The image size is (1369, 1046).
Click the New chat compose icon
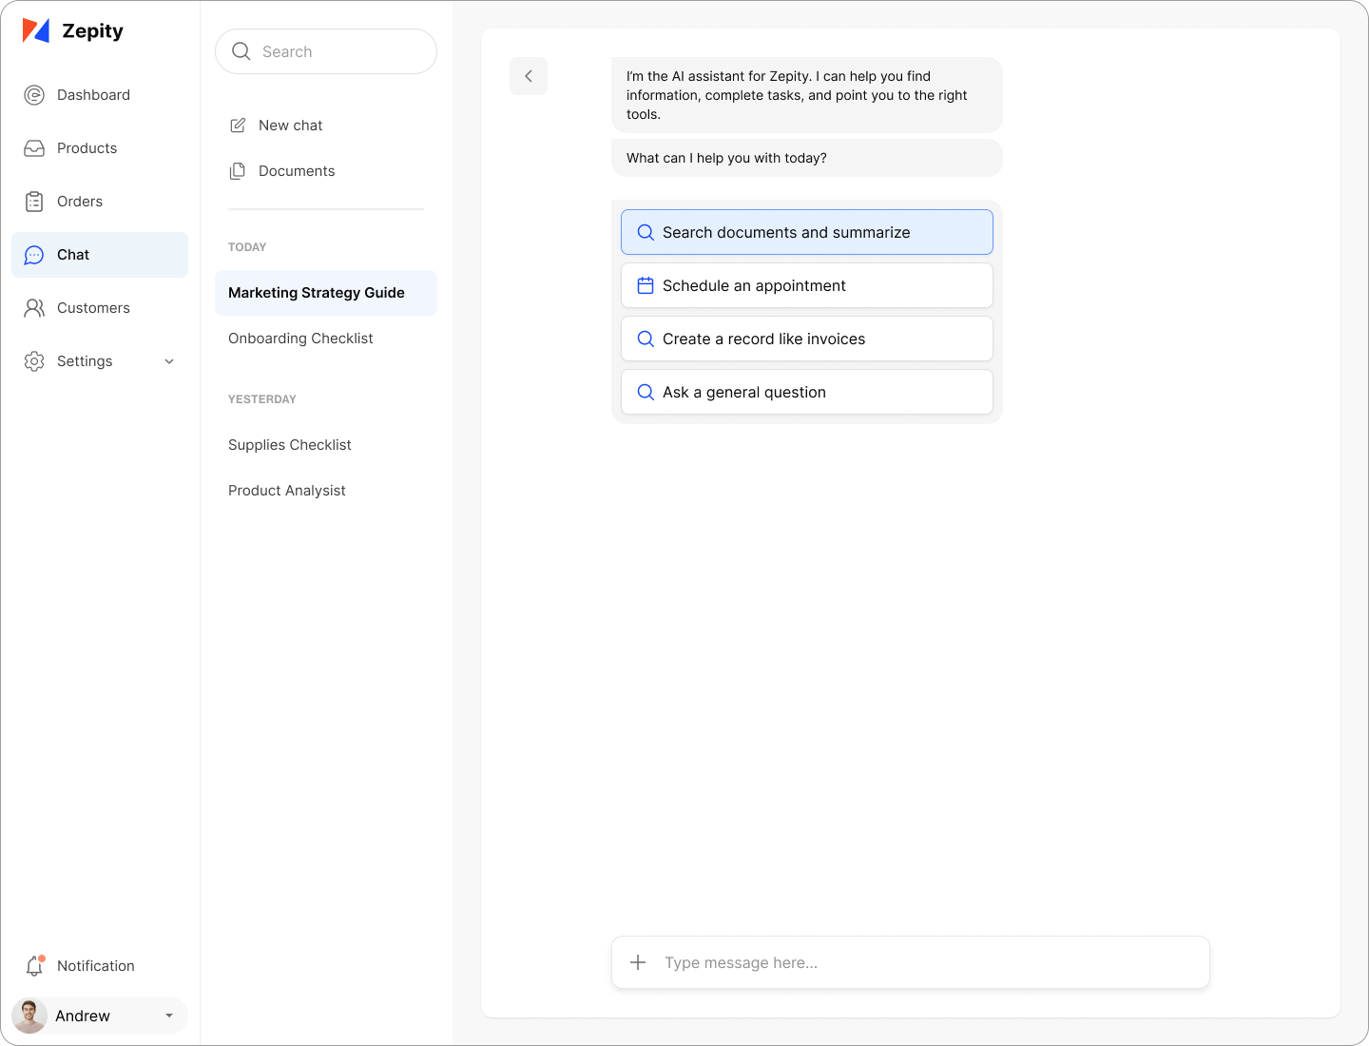[x=238, y=126]
